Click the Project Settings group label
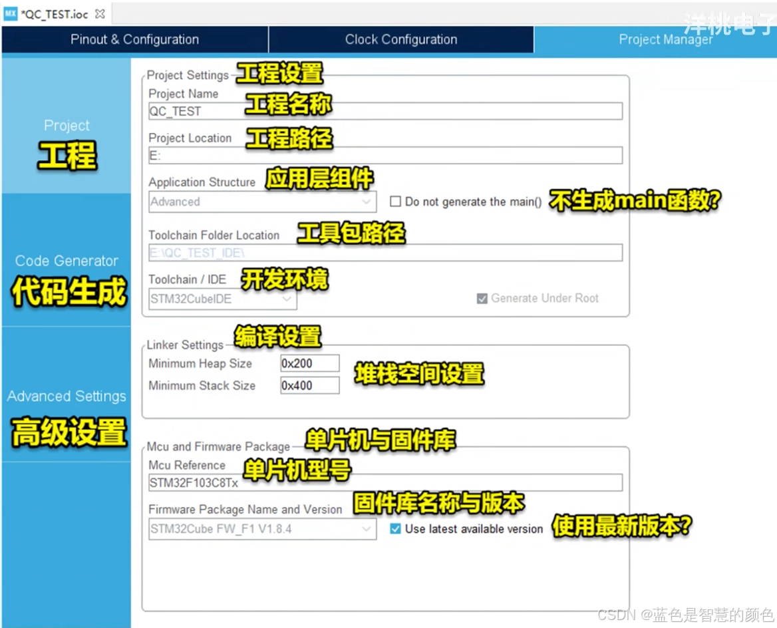Image resolution: width=777 pixels, height=628 pixels. click(188, 75)
